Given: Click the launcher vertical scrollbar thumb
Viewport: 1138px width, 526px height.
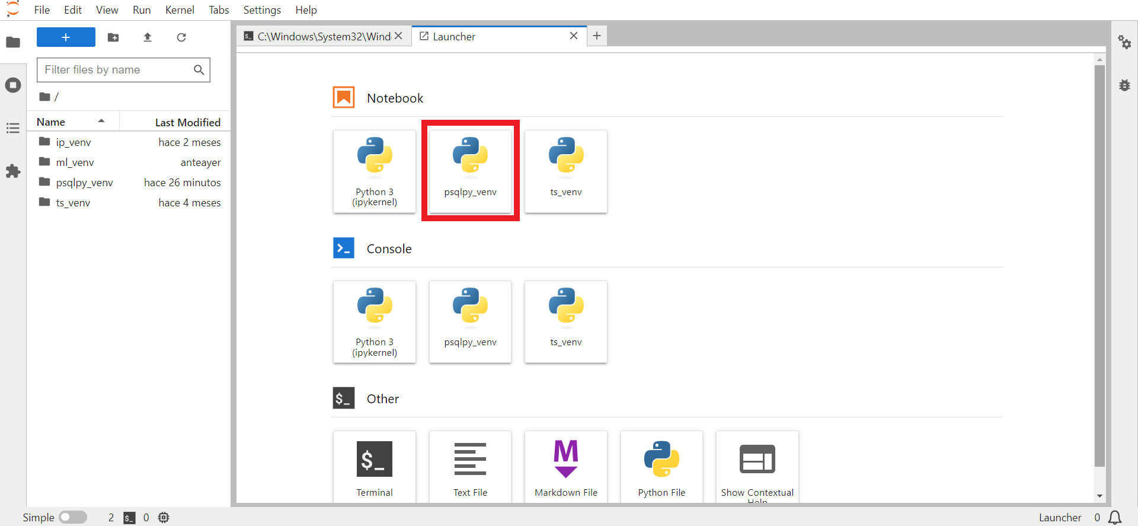Looking at the screenshot, I should (1099, 265).
